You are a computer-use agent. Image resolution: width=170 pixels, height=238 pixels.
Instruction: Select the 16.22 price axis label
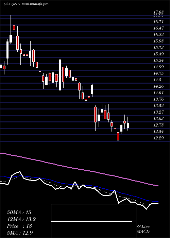coord(158,35)
